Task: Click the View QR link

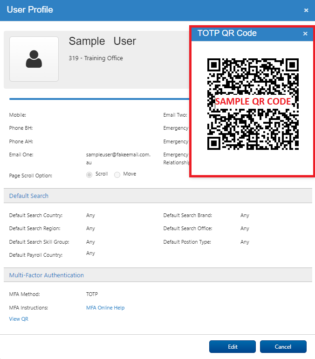Action: point(19,319)
